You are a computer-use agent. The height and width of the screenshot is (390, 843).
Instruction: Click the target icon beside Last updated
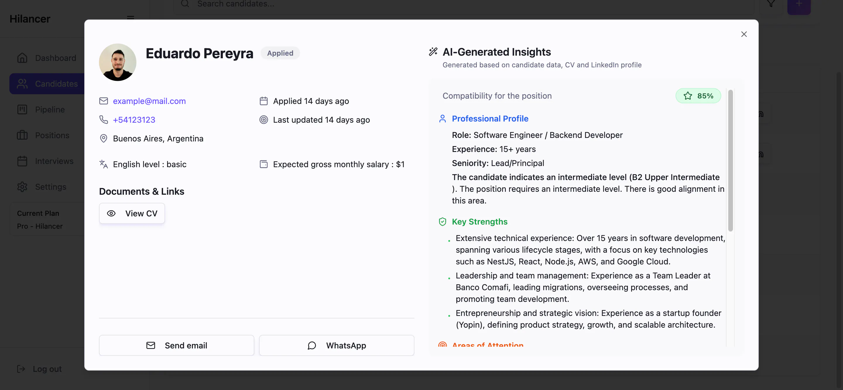coord(263,119)
